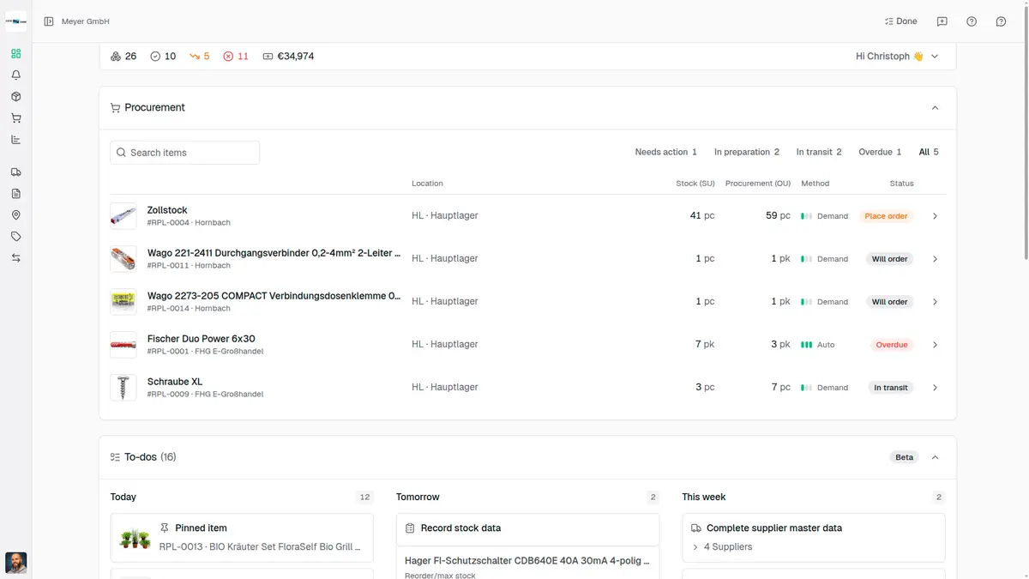The width and height of the screenshot is (1029, 579).
Task: Open Wago 221-2411 row chevron
Action: (x=935, y=259)
